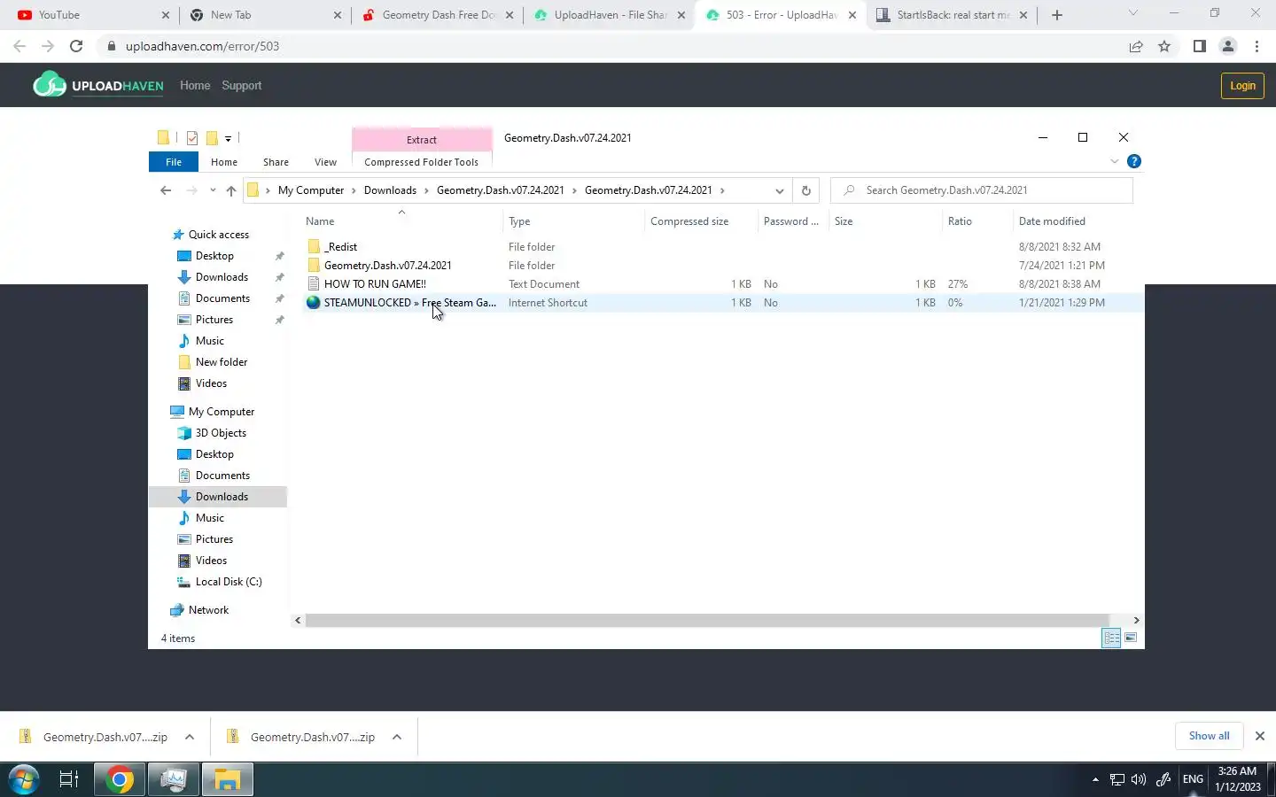Switch to Large icons view in Explorer status bar
The image size is (1276, 797).
point(1131,638)
